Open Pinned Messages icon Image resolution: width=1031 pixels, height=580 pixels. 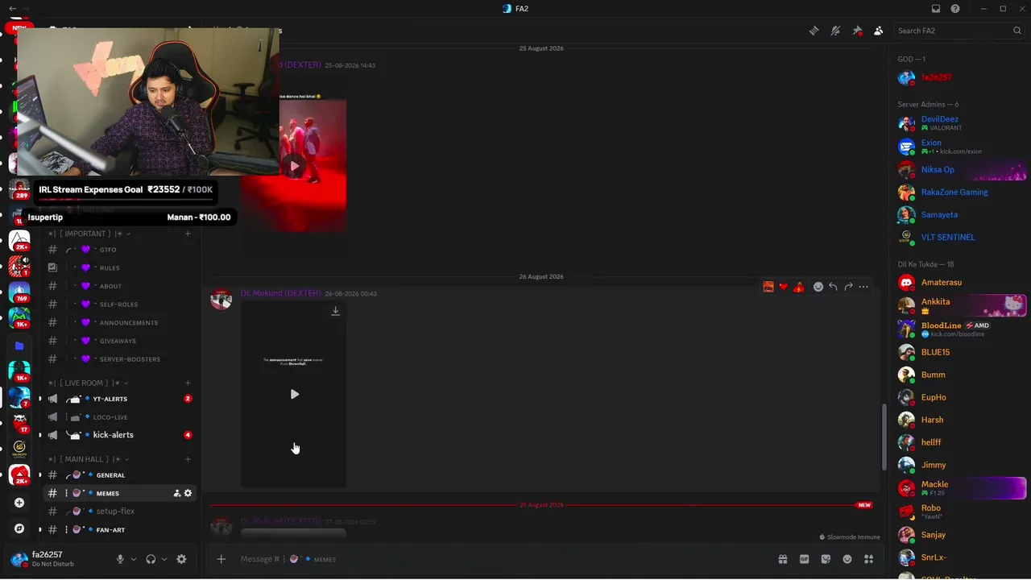[857, 31]
